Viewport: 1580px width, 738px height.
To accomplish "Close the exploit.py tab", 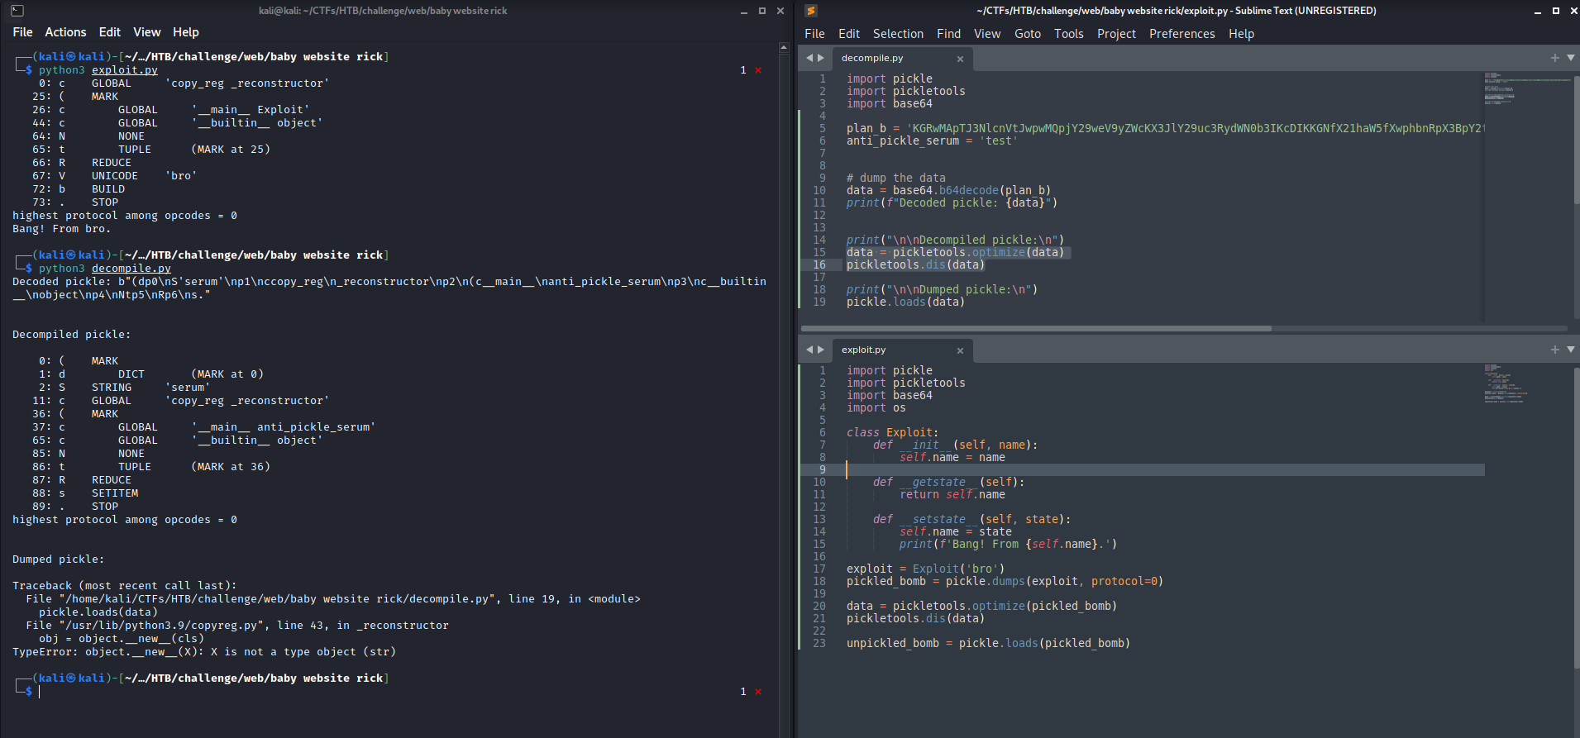I will click(x=960, y=350).
